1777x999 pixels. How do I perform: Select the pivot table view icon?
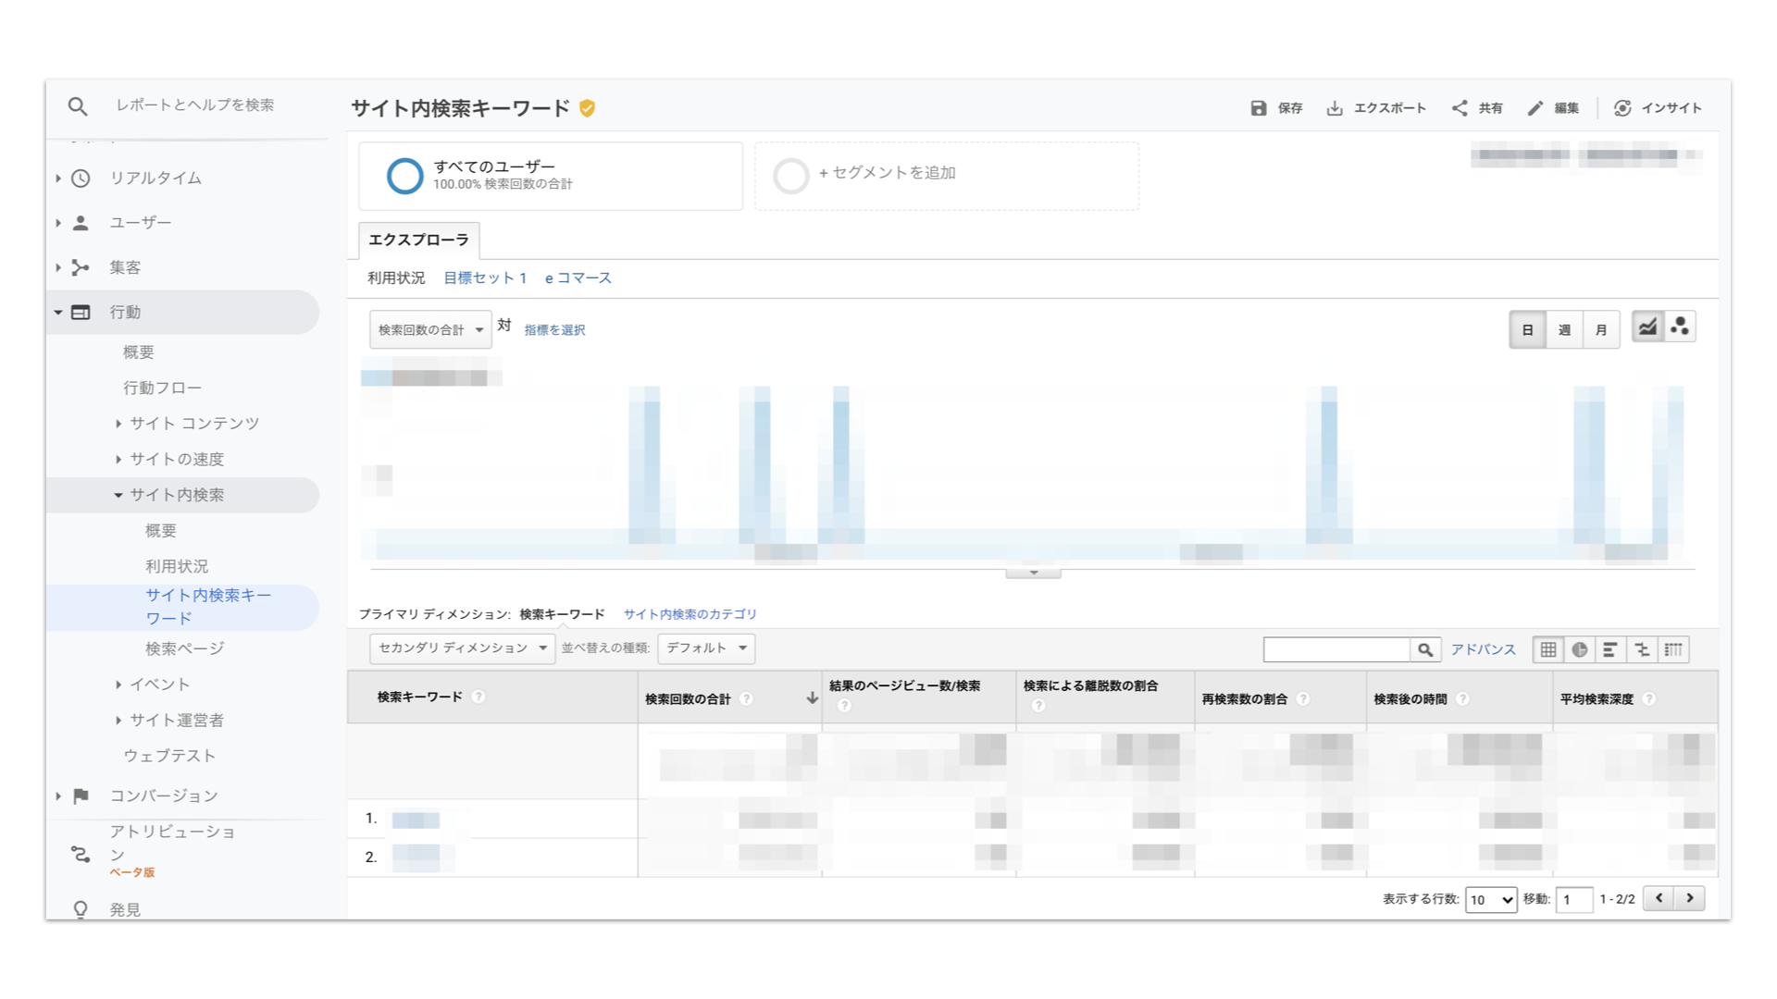pos(1673,650)
